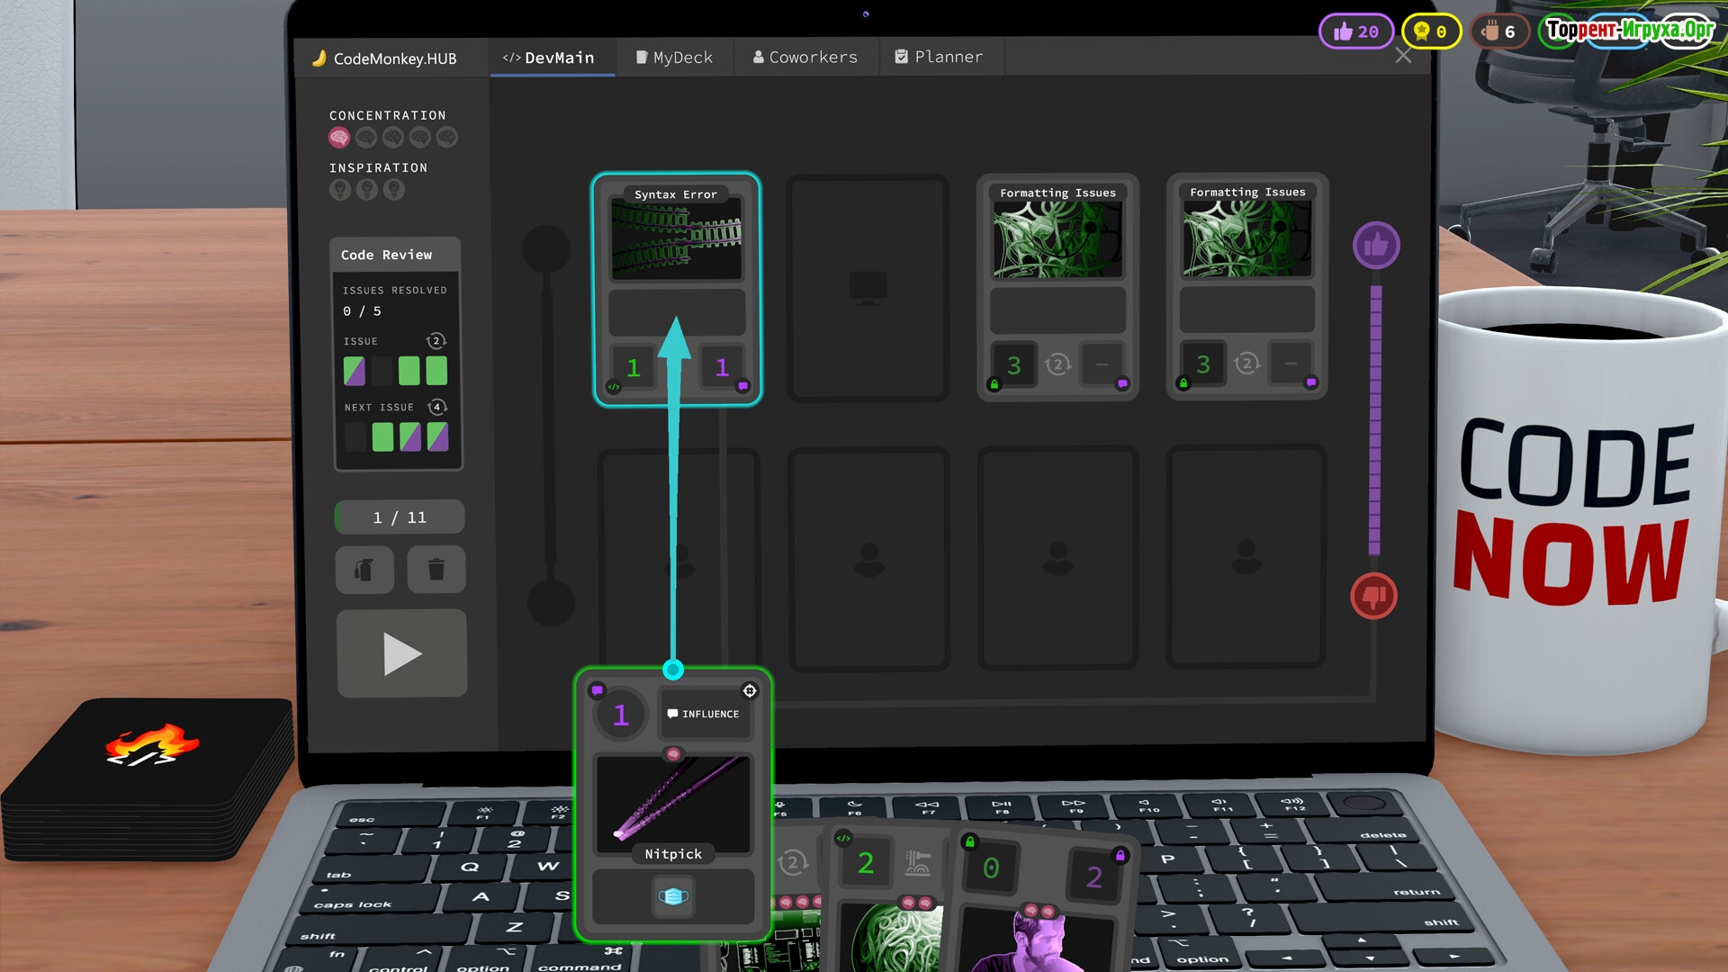This screenshot has height=972, width=1728.
Task: Click the purple vertical approval progress bar
Action: coord(1375,418)
